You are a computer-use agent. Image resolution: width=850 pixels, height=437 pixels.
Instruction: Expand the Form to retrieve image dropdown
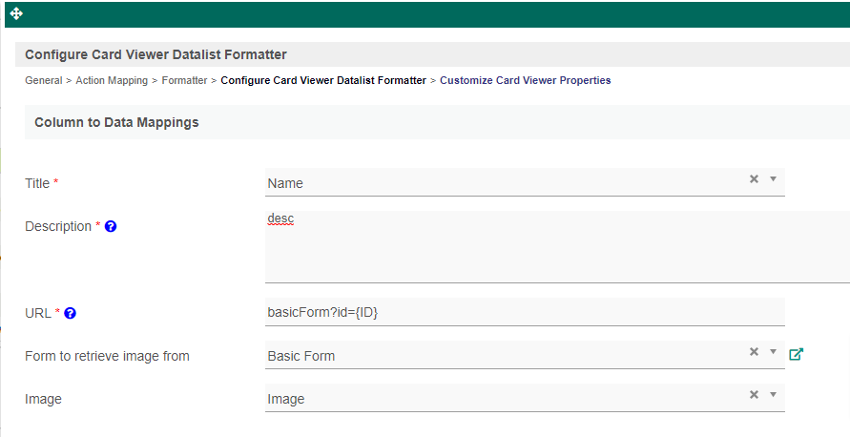pyautogui.click(x=773, y=352)
